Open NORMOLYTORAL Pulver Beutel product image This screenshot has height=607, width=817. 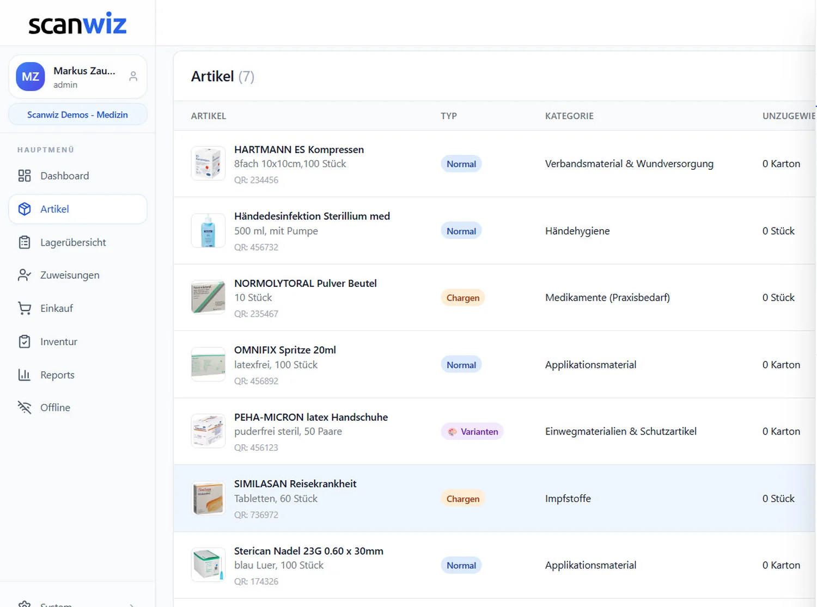(x=208, y=297)
